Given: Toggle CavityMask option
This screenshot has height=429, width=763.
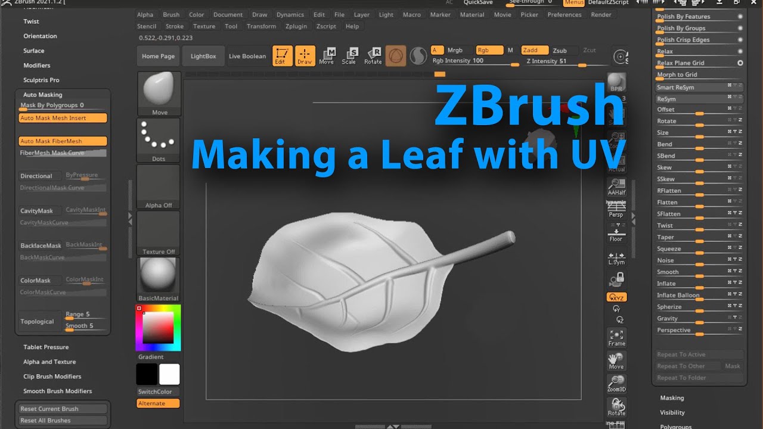Looking at the screenshot, I should click(x=40, y=210).
